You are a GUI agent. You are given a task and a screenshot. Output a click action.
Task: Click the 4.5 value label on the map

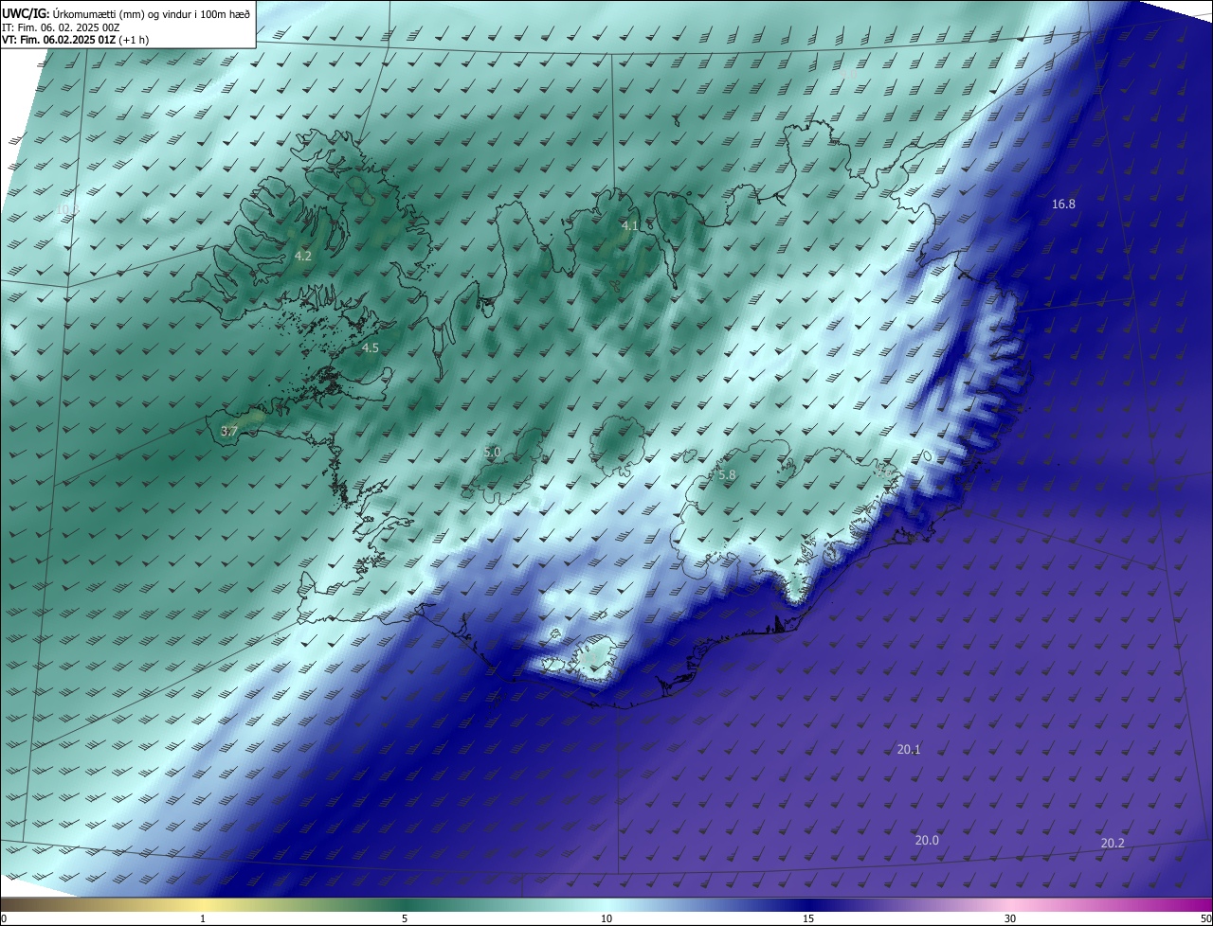[371, 348]
